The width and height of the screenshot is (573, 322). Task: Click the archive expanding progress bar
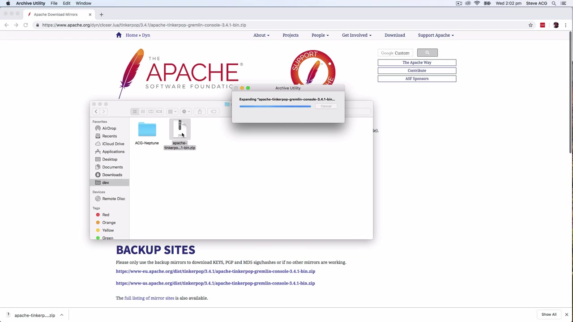pos(275,106)
